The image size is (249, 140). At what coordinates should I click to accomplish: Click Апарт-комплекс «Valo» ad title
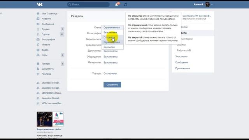[x=49, y=129]
